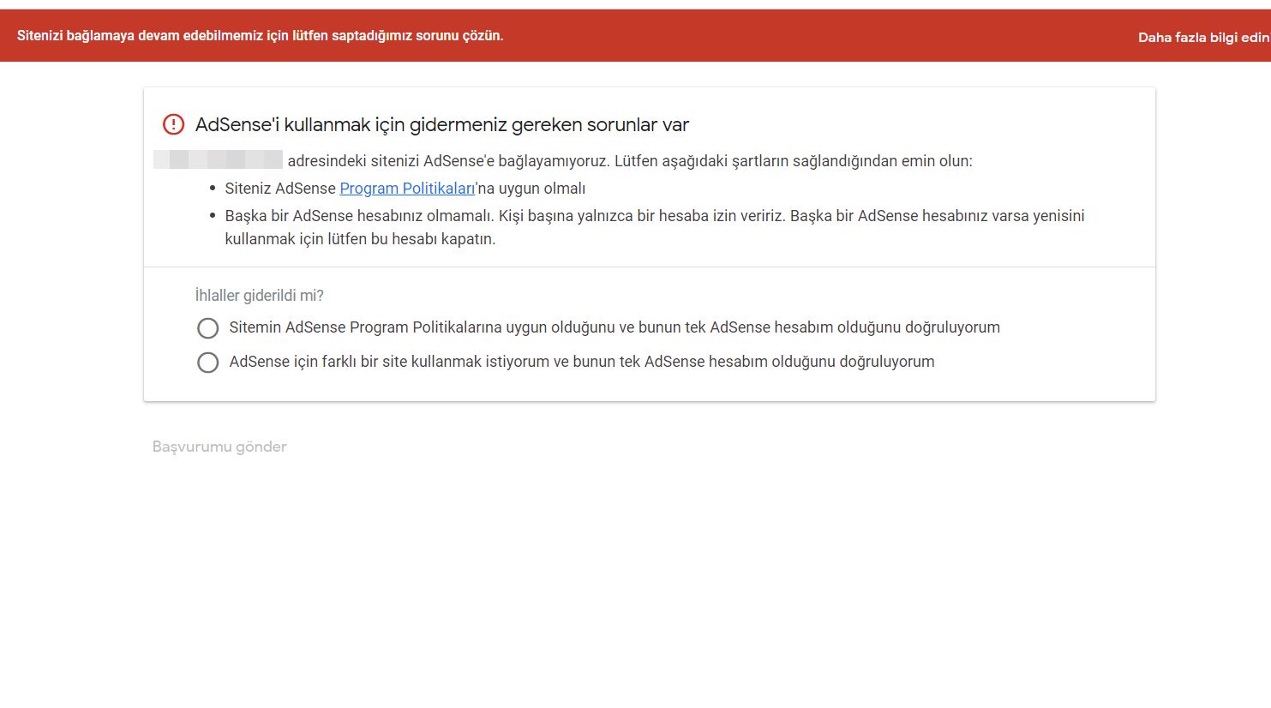Click the label "Sitemin AdSense Program Politikalarına uygun" option text
The height and width of the screenshot is (708, 1271).
615,327
